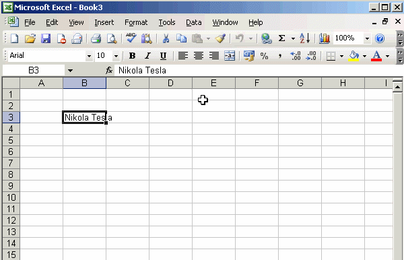Open the font color palette dropdown arrow
The width and height of the screenshot is (404, 260).
[388, 56]
